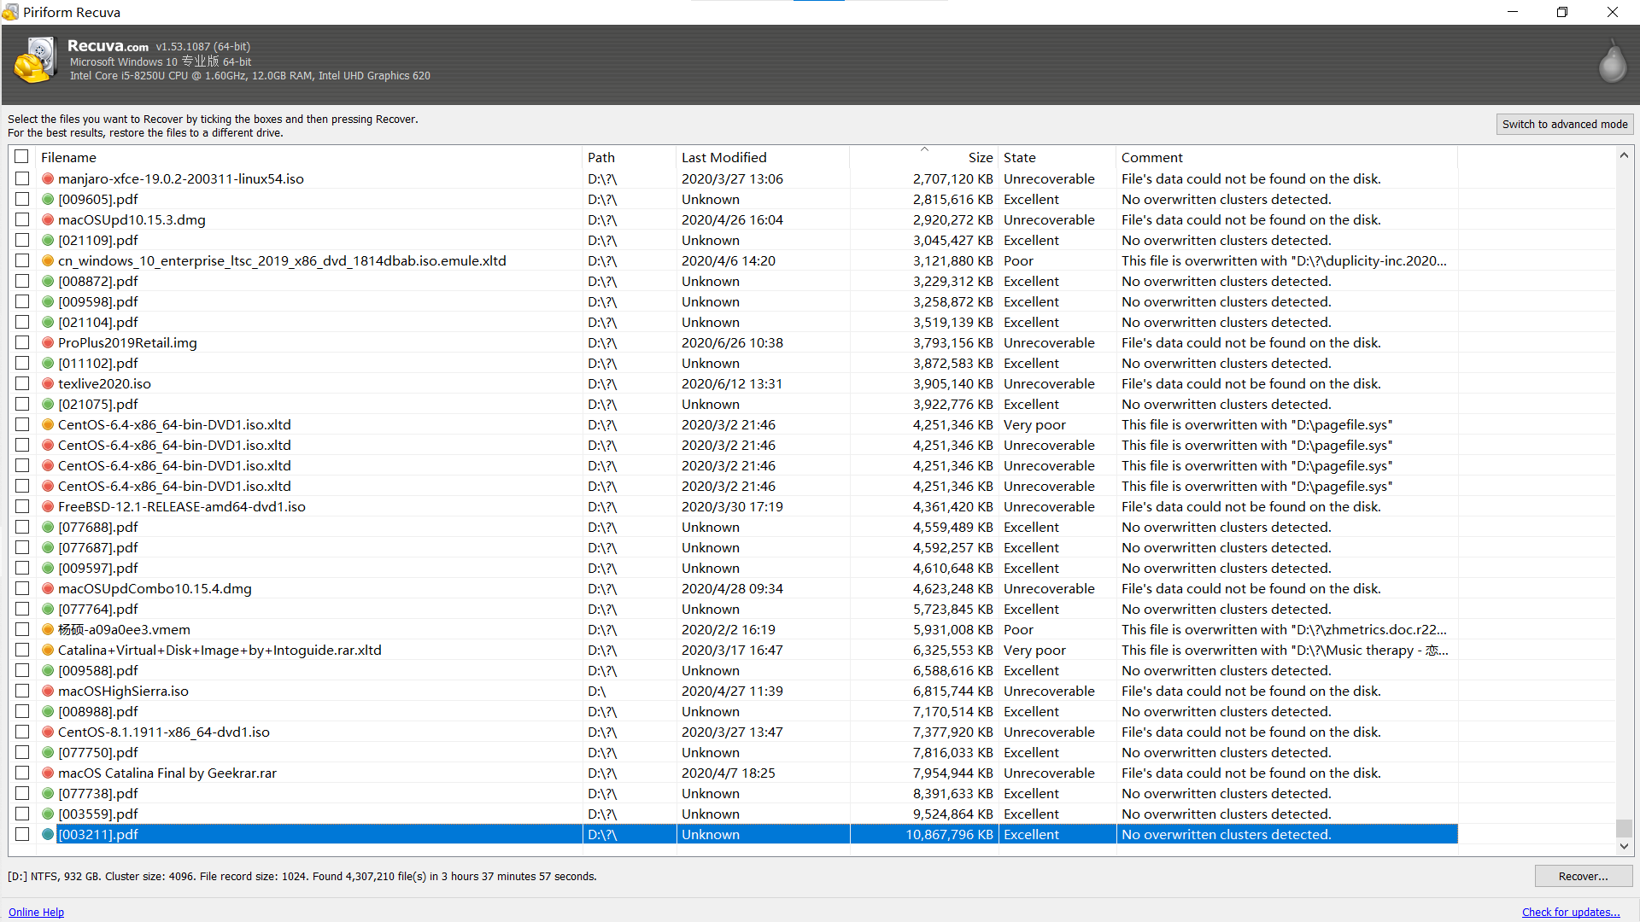Click size value 10,867,796 KB
The width and height of the screenshot is (1640, 922).
point(949,834)
